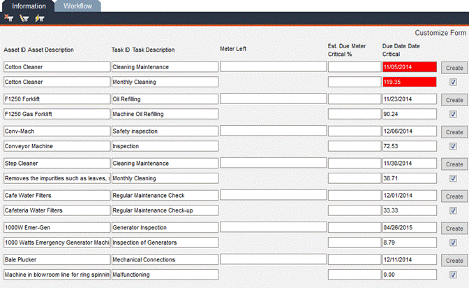This screenshot has height=288, width=469.
Task: Toggle the checkbox for Malfunctioning task row
Action: [x=454, y=275]
